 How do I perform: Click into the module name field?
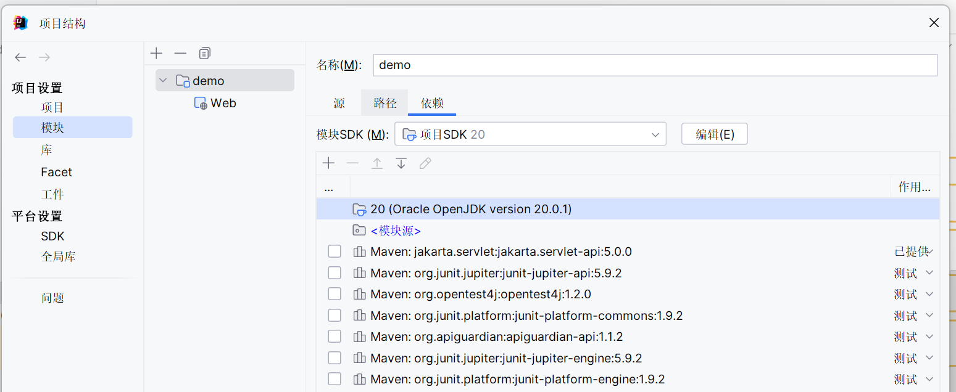655,65
